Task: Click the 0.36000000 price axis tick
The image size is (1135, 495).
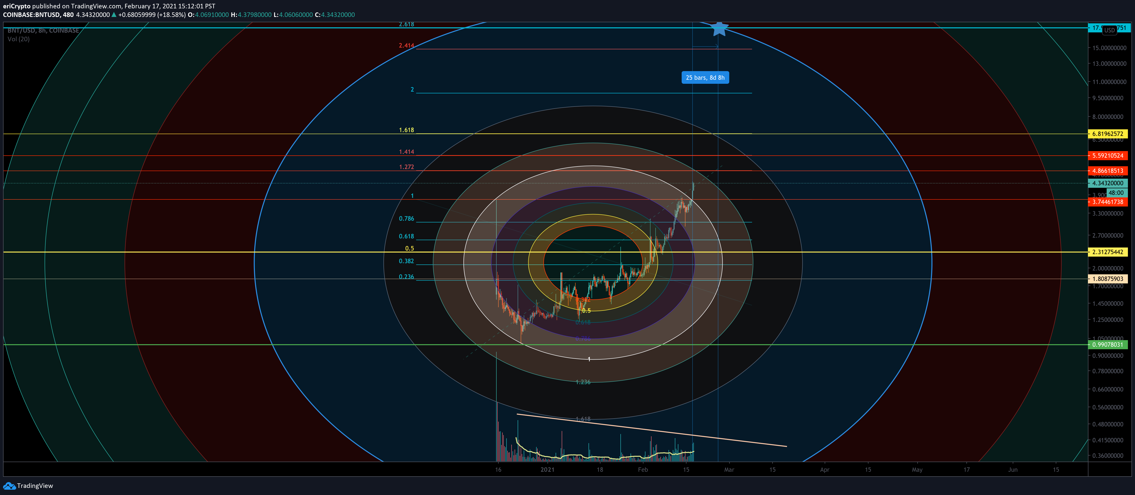Action: click(1108, 456)
